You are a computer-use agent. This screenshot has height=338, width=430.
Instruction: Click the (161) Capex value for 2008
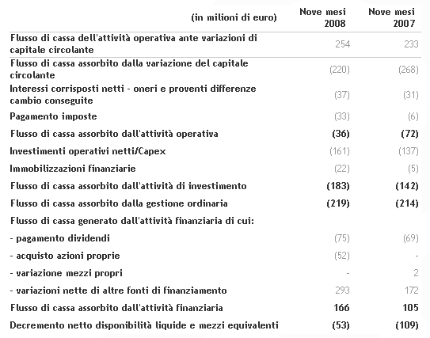click(x=340, y=151)
